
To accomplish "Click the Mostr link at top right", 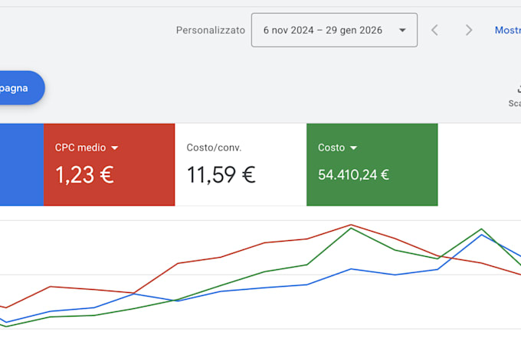I will [x=508, y=30].
